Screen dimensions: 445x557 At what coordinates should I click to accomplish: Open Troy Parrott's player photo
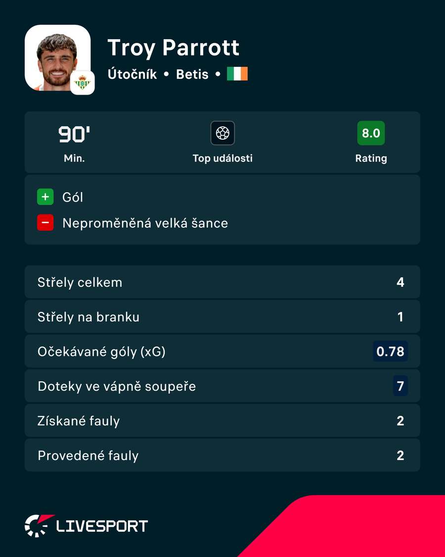coord(57,57)
